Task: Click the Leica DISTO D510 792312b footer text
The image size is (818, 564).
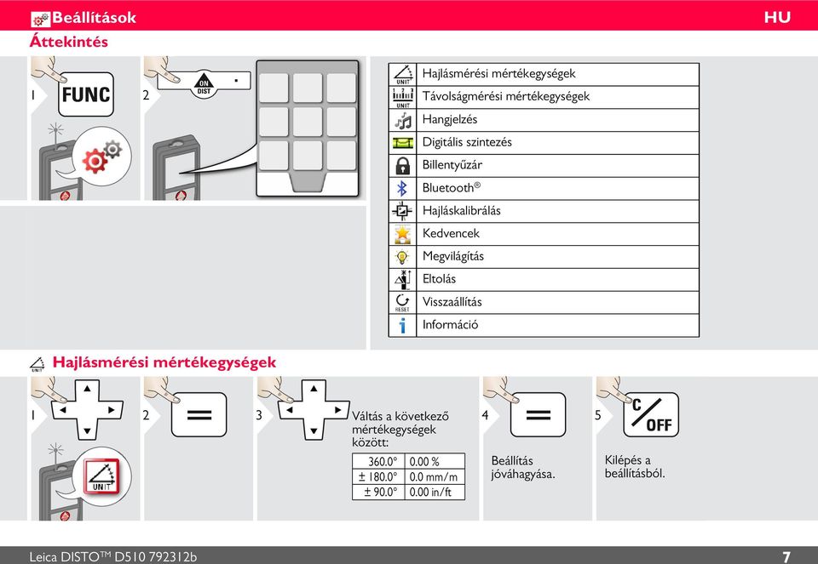Action: [x=113, y=556]
